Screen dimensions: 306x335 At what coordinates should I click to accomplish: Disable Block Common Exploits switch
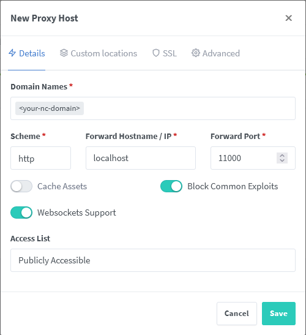[x=171, y=186]
